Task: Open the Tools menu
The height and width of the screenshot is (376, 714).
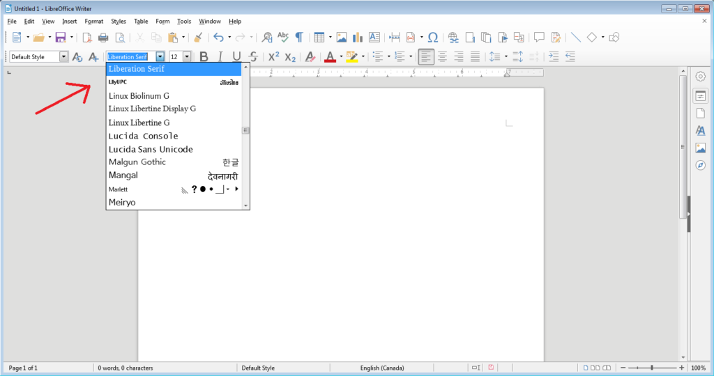Action: (184, 22)
